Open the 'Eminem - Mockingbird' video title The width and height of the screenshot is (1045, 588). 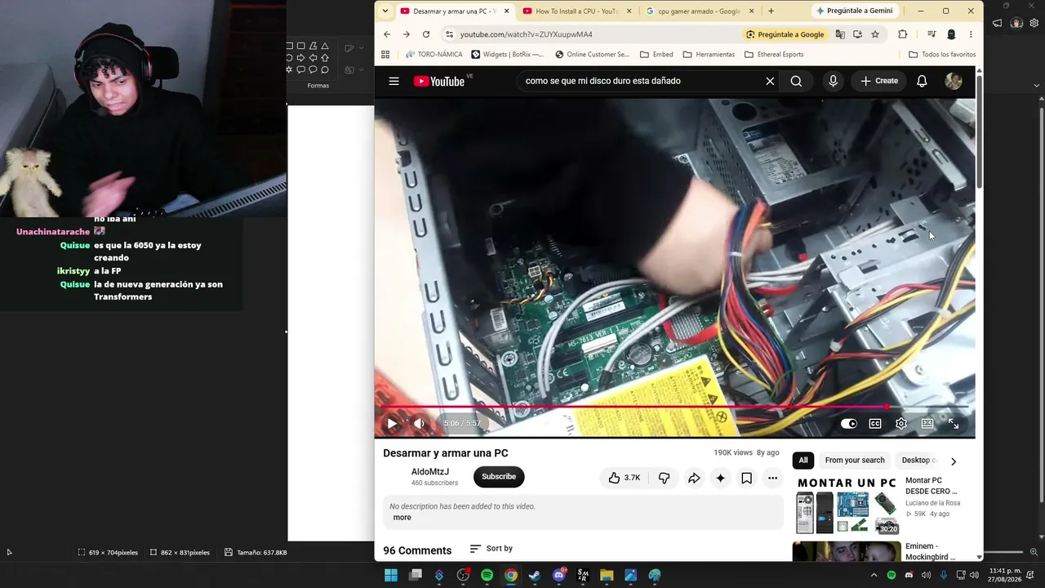(x=931, y=551)
